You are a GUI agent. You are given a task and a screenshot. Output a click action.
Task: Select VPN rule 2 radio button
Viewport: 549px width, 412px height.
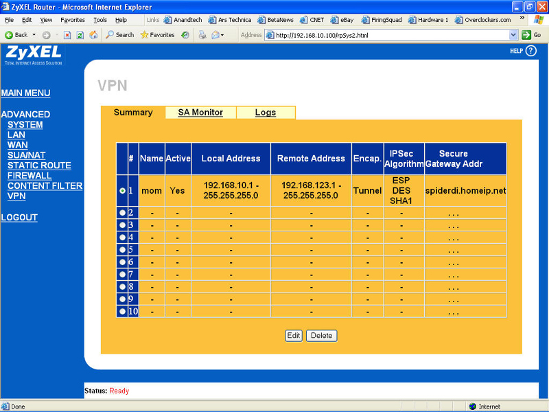pos(122,213)
